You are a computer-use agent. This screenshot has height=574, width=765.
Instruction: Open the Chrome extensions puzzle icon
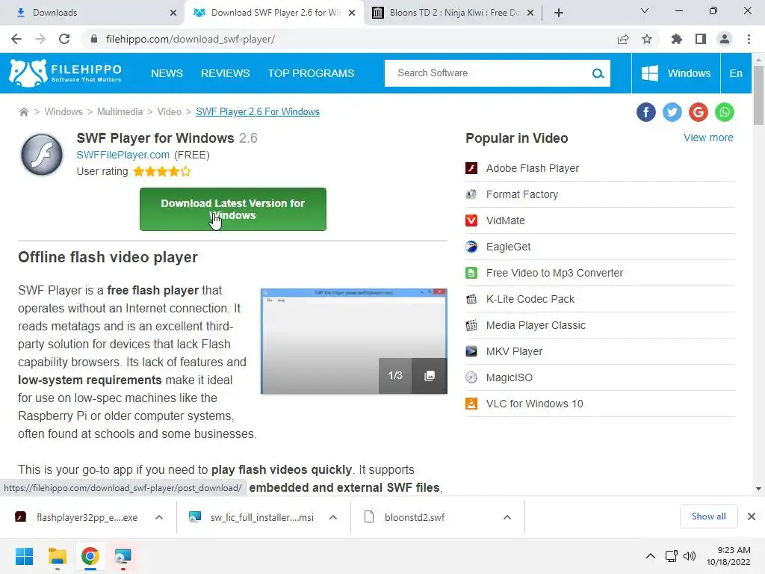pos(676,39)
